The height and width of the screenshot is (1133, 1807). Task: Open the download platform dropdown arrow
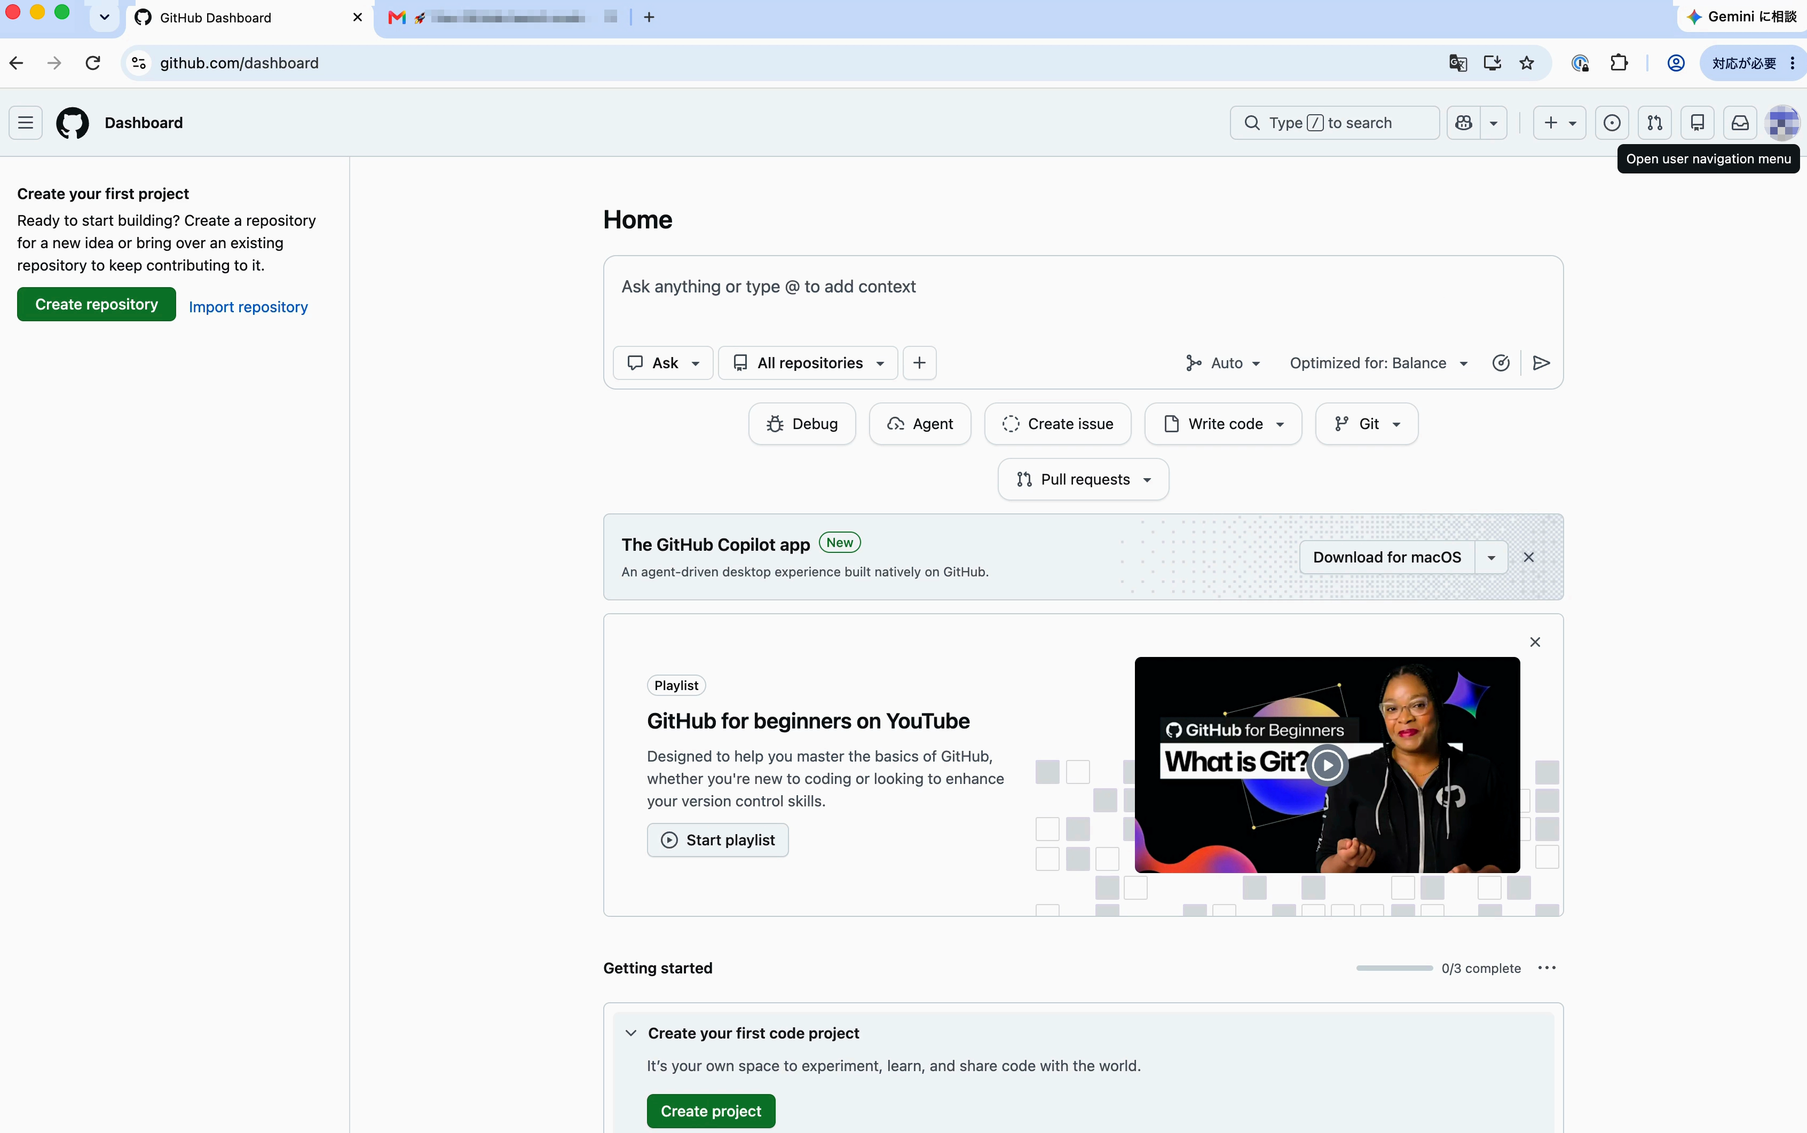pos(1492,558)
